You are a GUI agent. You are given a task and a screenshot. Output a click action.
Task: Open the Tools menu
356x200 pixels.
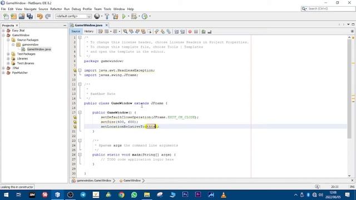(107, 9)
